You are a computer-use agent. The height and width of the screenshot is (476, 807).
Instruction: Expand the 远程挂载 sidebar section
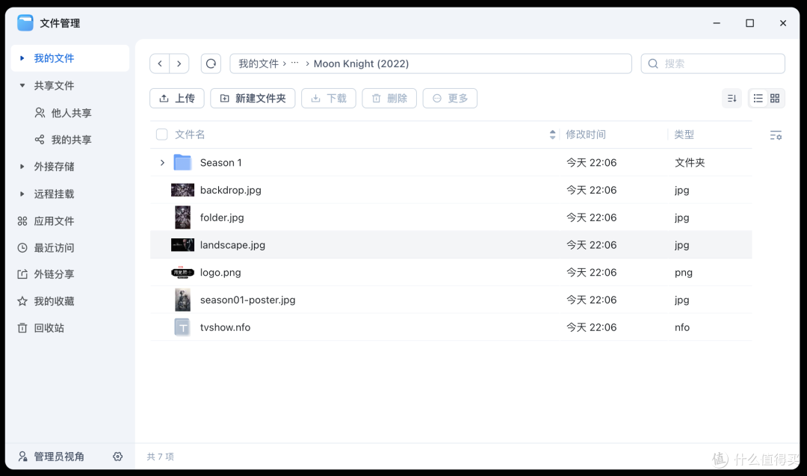coord(22,194)
